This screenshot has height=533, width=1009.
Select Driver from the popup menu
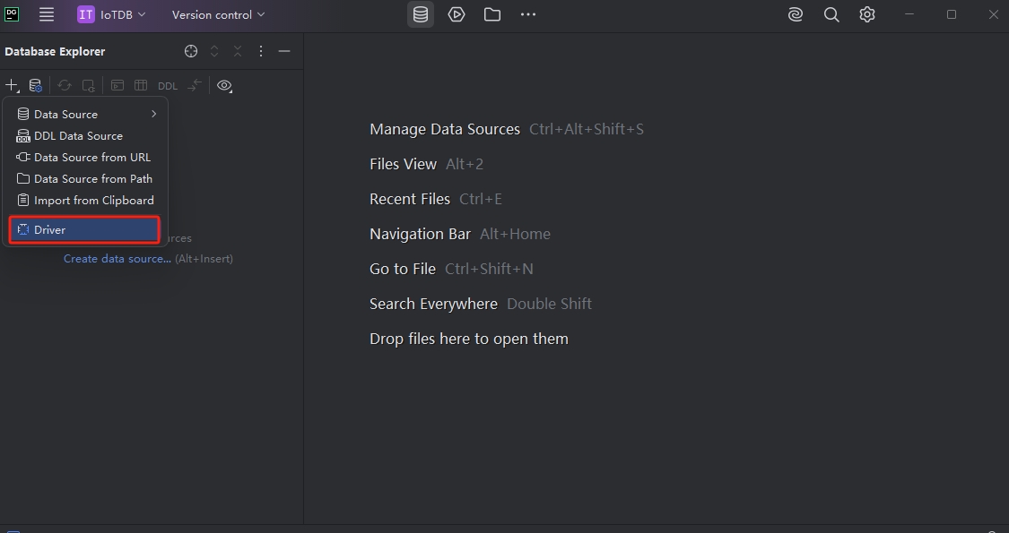click(x=84, y=230)
